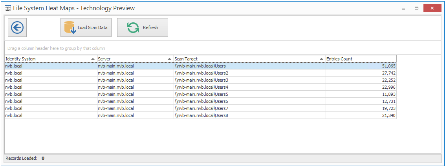The width and height of the screenshot is (447, 168).
Task: Click the back arrow icon
Action: [x=17, y=27]
